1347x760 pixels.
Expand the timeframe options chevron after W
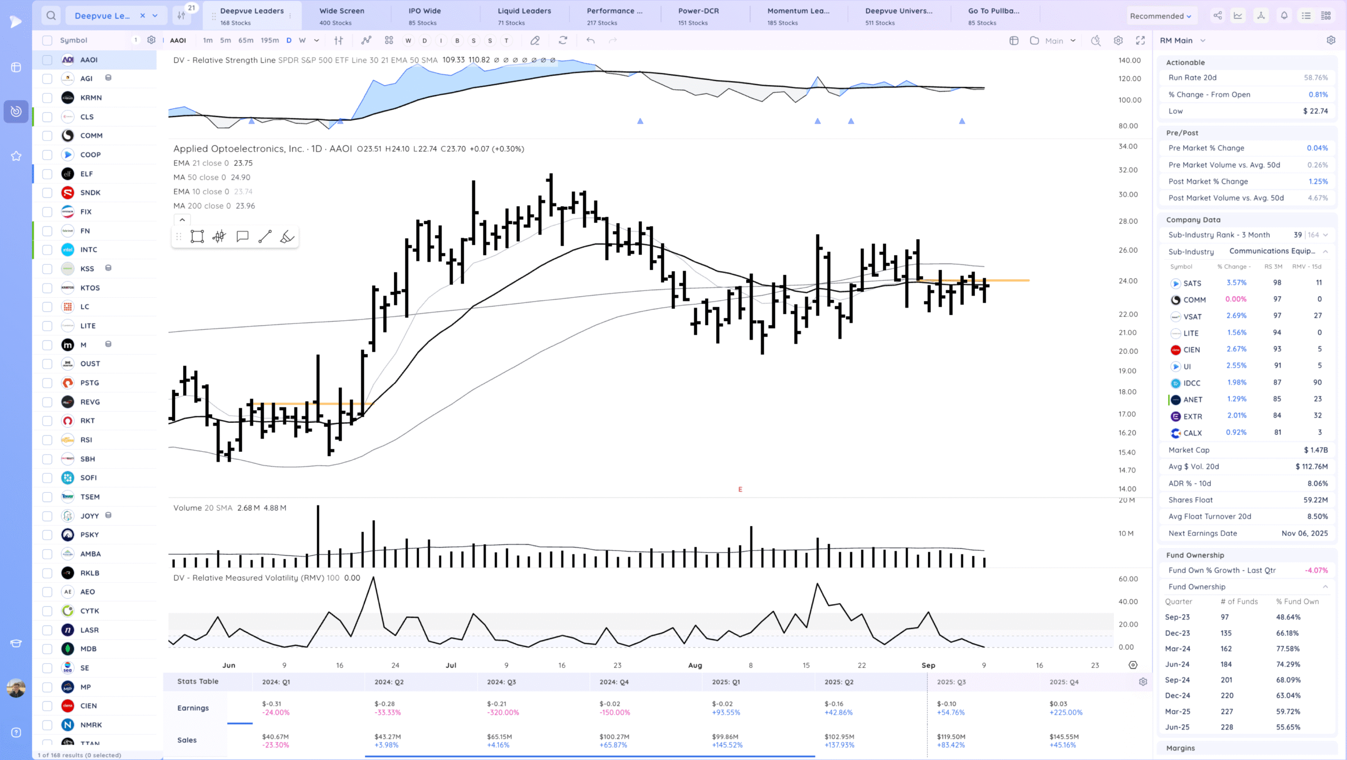point(316,40)
